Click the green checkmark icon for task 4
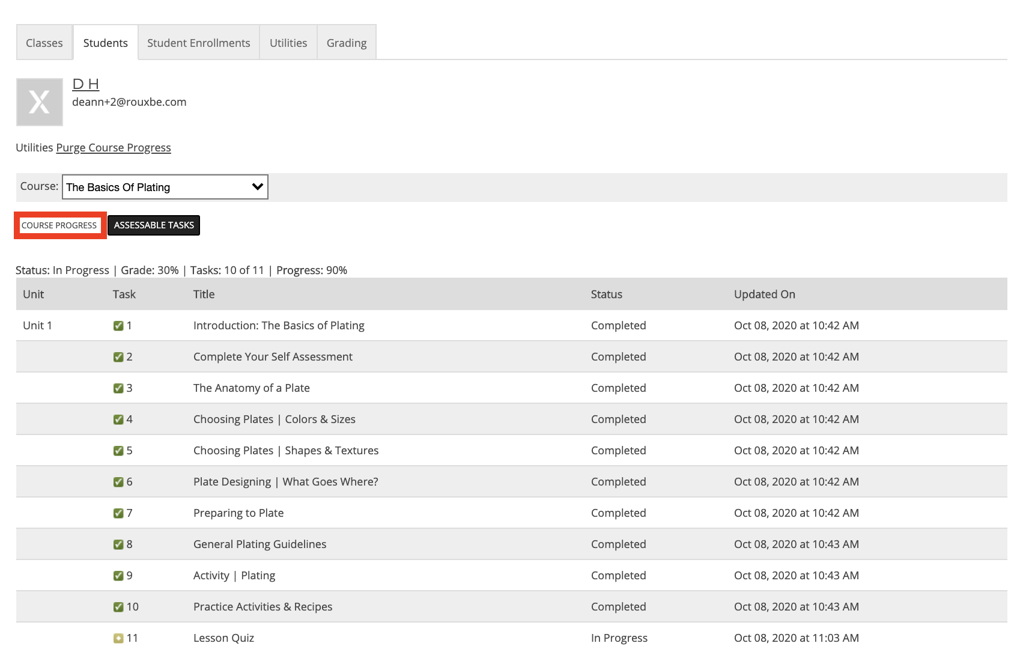 coord(118,419)
